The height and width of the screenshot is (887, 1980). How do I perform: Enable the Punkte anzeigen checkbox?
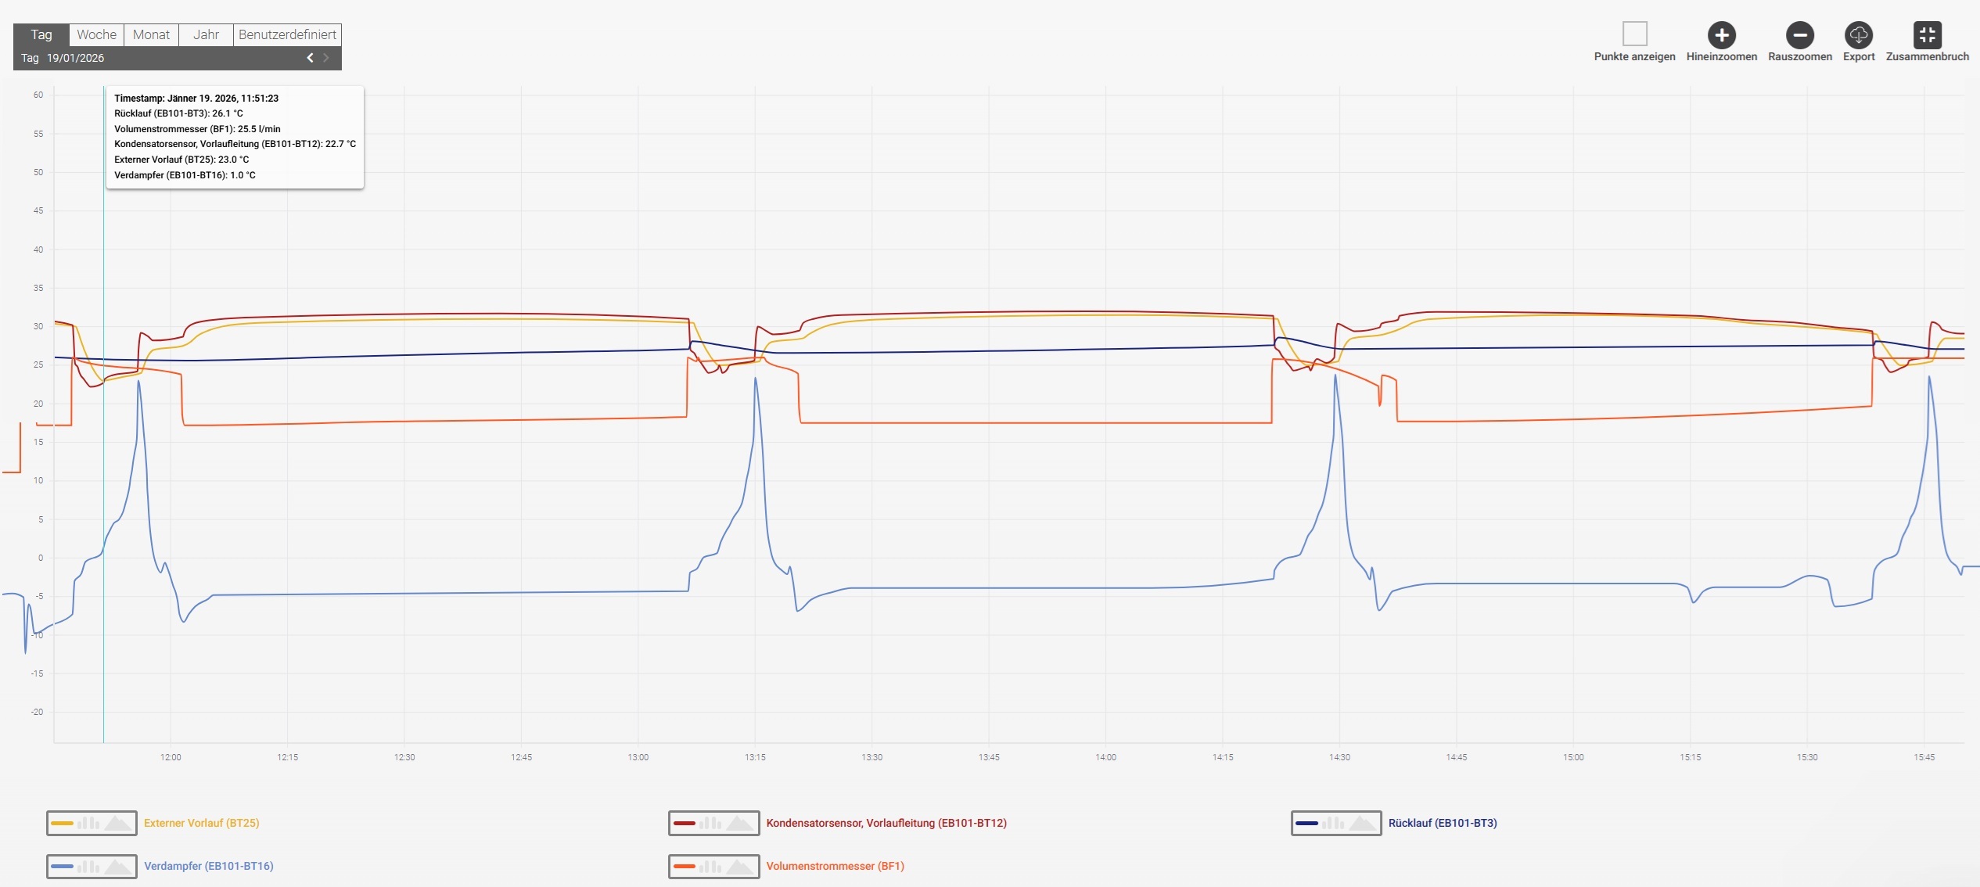point(1634,34)
